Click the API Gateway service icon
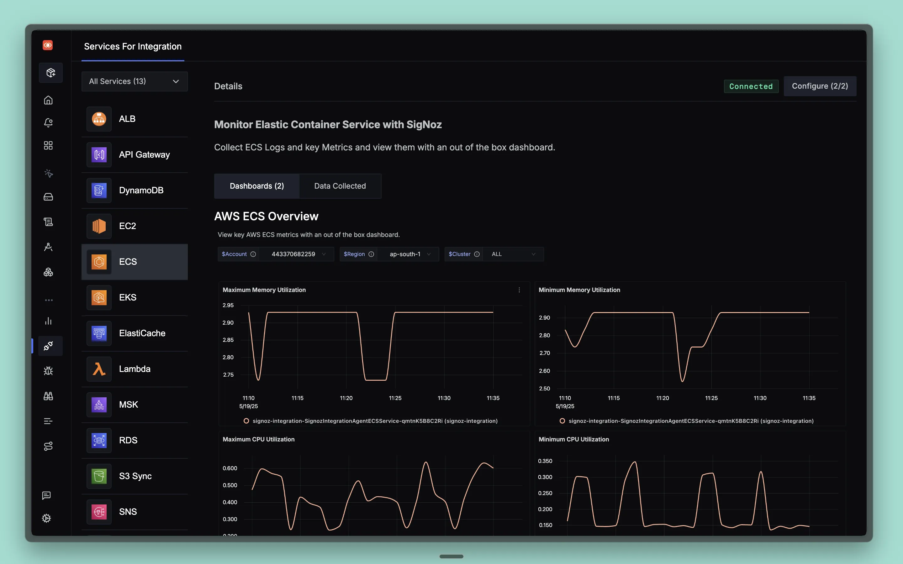This screenshot has height=564, width=903. 99,155
